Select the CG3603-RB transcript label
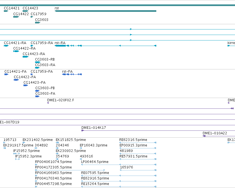The image size is (235, 188). pyautogui.click(x=45, y=59)
